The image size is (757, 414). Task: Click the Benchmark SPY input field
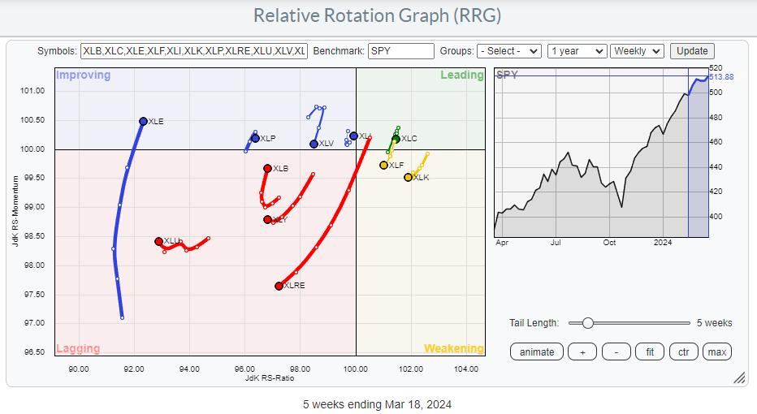tap(401, 50)
